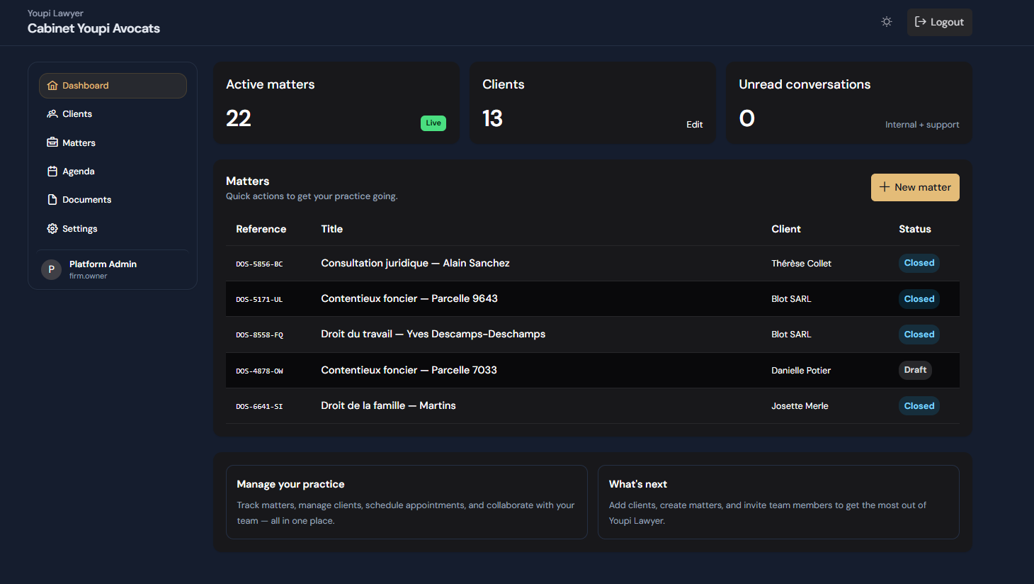This screenshot has height=584, width=1034.
Task: Click the Clients people icon
Action: (x=52, y=114)
